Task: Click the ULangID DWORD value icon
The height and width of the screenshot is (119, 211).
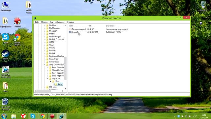Action: [x=70, y=32]
